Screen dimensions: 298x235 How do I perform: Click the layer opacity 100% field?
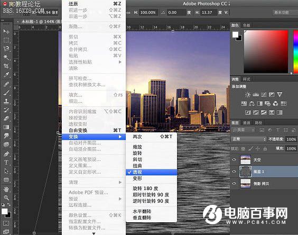click(x=291, y=139)
